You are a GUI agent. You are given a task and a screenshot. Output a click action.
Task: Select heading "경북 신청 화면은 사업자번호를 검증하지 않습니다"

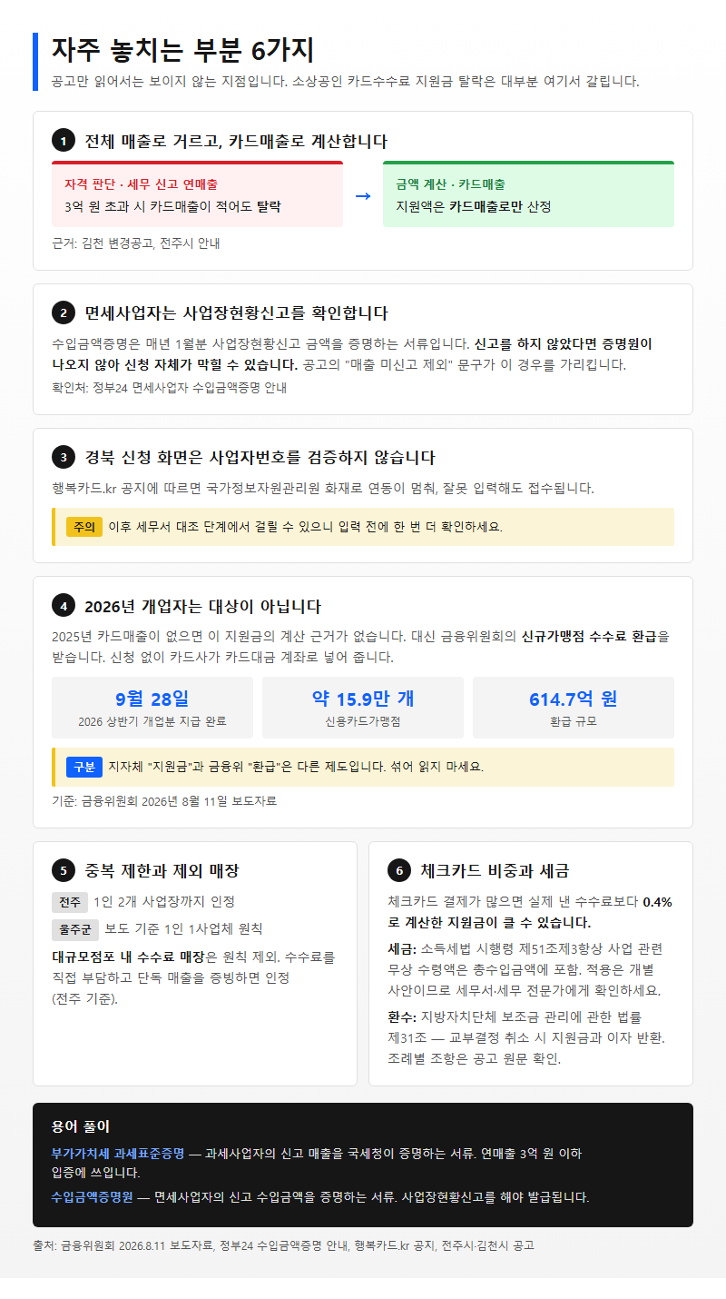(260, 457)
